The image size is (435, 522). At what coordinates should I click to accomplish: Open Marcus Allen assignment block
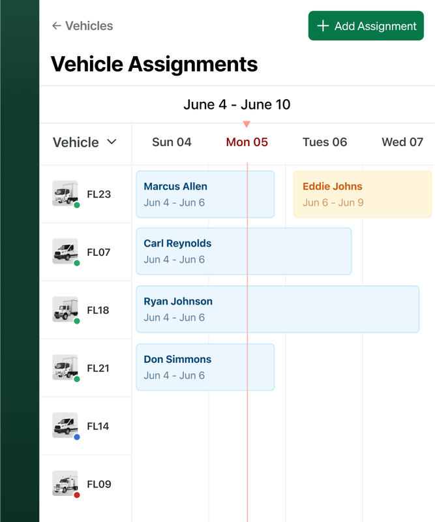click(x=205, y=194)
